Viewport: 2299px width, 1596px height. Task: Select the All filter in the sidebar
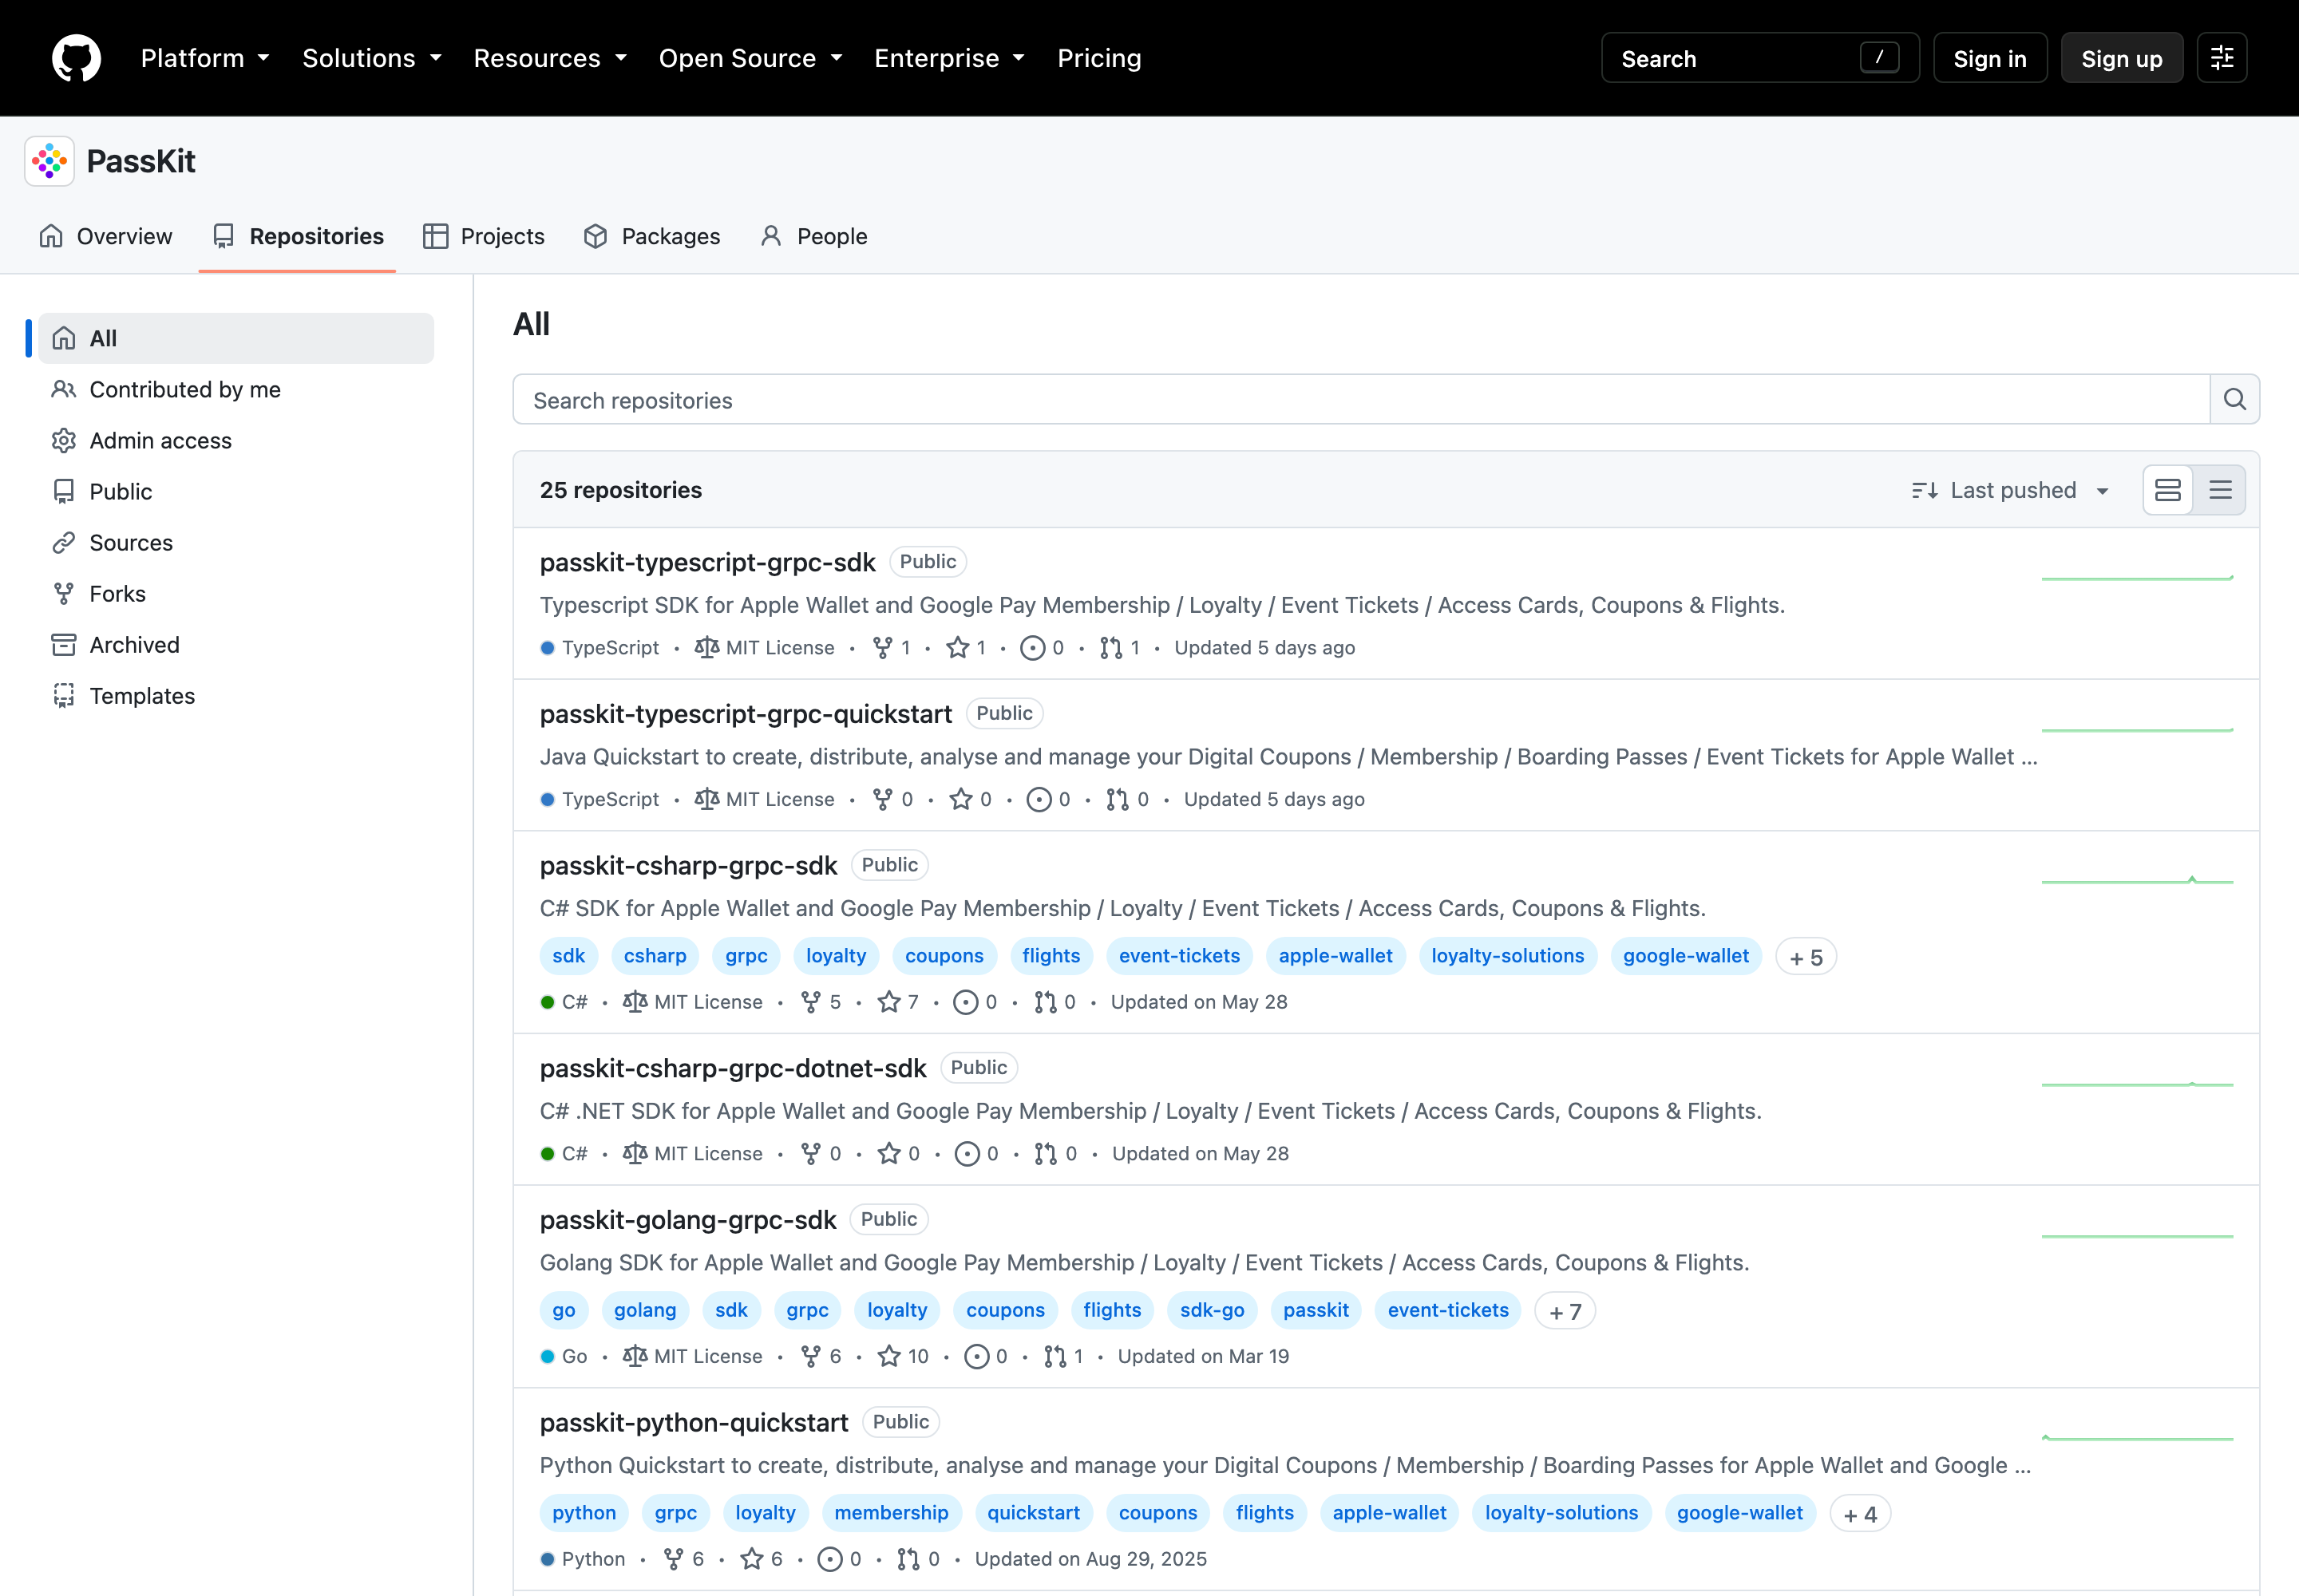[236, 338]
